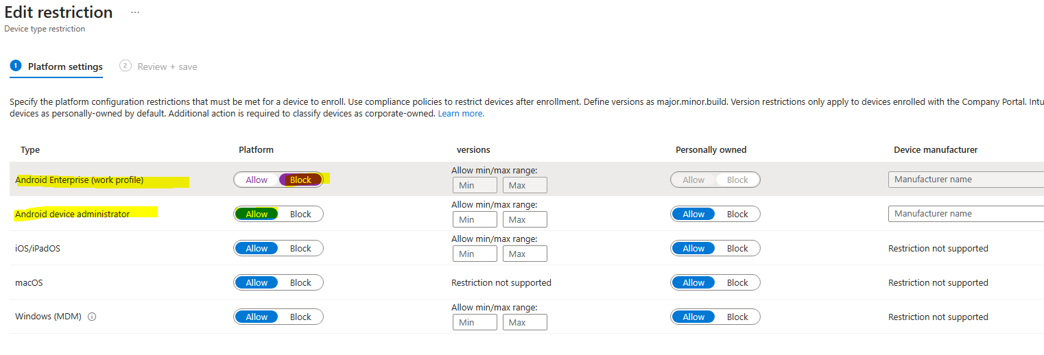Block macOS platform enrollment
The width and height of the screenshot is (1044, 355).
[300, 282]
